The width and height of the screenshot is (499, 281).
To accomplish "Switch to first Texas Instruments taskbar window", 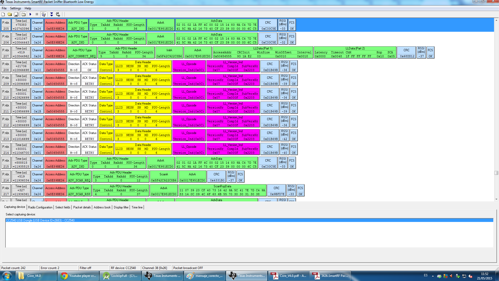I will click(162, 276).
